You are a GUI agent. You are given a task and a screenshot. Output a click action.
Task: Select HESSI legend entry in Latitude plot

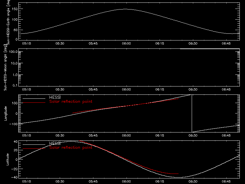point(55,143)
